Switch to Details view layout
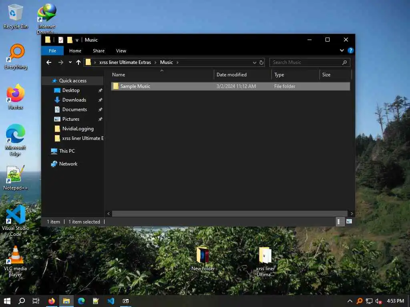 [339, 221]
